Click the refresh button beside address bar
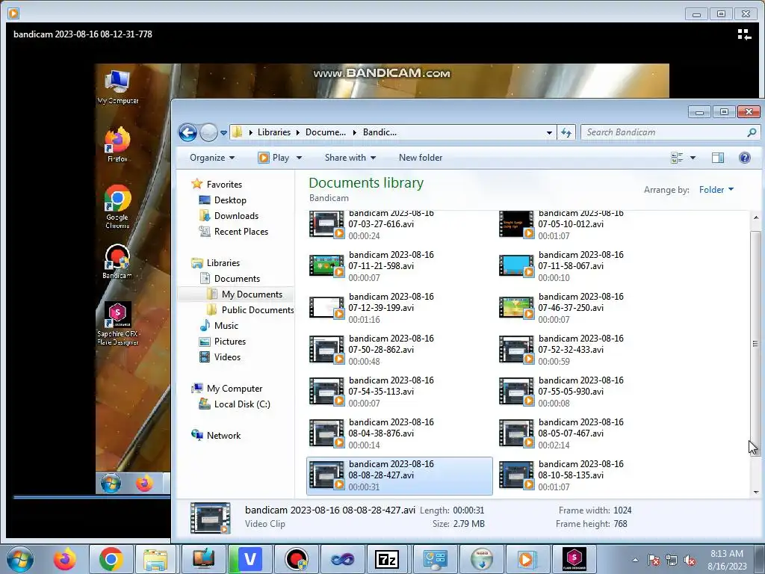Image resolution: width=765 pixels, height=574 pixels. [x=566, y=132]
